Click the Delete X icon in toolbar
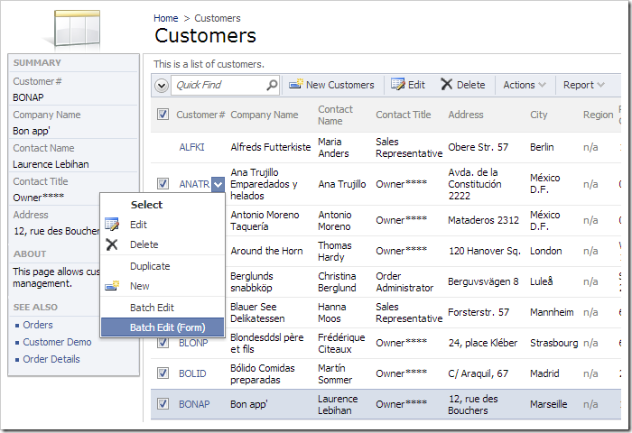 446,85
